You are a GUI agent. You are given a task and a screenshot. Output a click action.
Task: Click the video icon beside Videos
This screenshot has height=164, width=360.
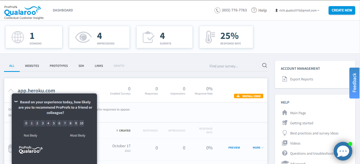pos(285,143)
